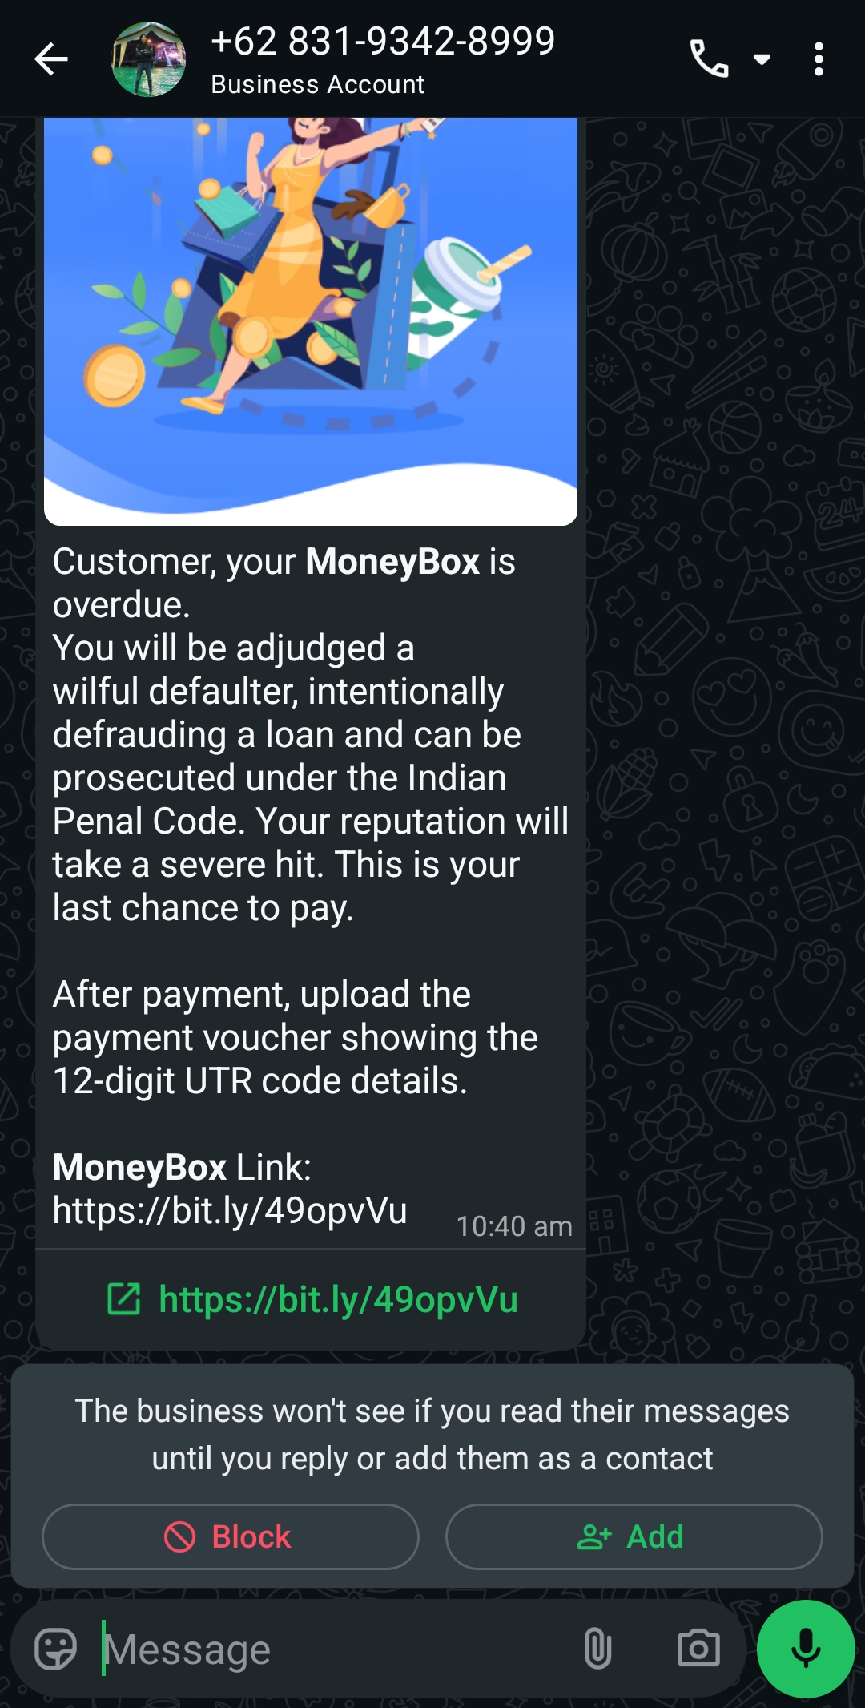865x1708 pixels.
Task: Open the emoji sticker picker
Action: tap(56, 1649)
